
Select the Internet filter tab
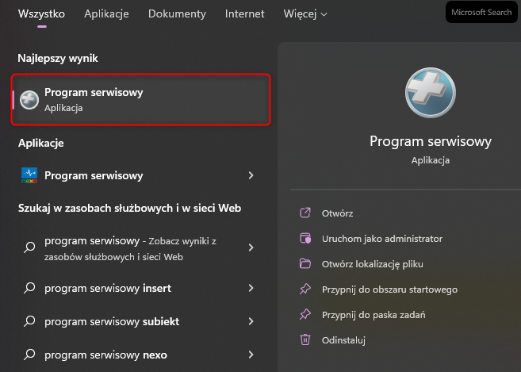[x=245, y=14]
